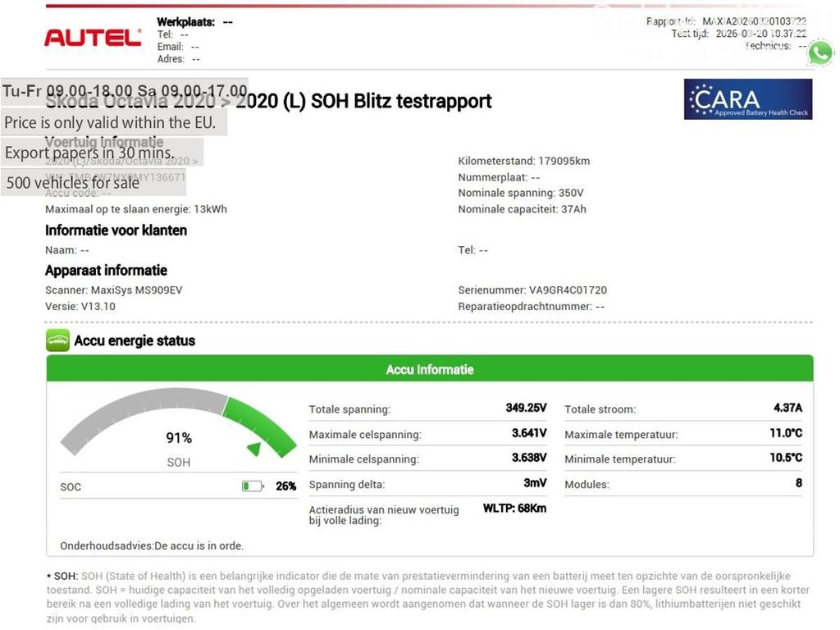The image size is (840, 630).
Task: Click the Totale spanning value 349.25V
Action: click(526, 408)
